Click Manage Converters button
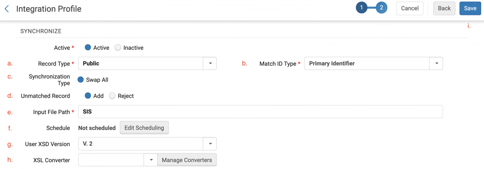 pyautogui.click(x=187, y=160)
